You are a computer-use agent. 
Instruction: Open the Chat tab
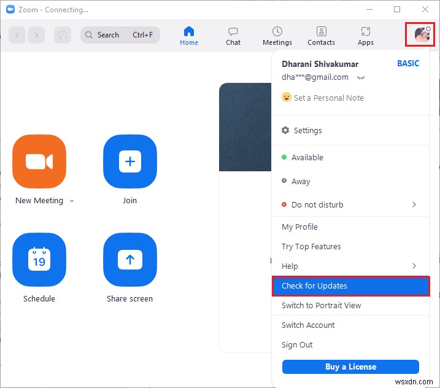pos(233,36)
